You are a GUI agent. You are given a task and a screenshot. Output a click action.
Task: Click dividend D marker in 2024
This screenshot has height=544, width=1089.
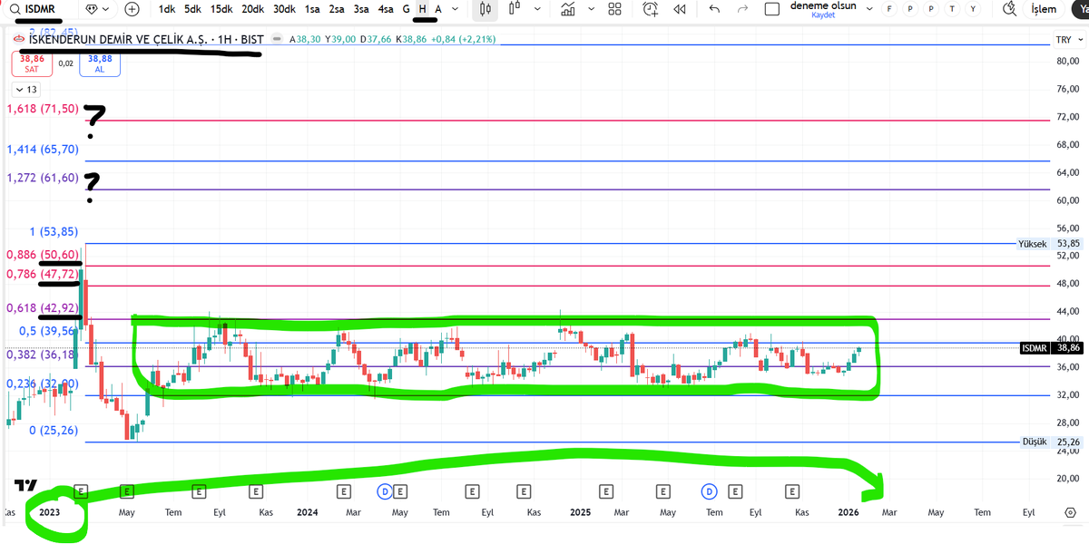click(x=385, y=491)
